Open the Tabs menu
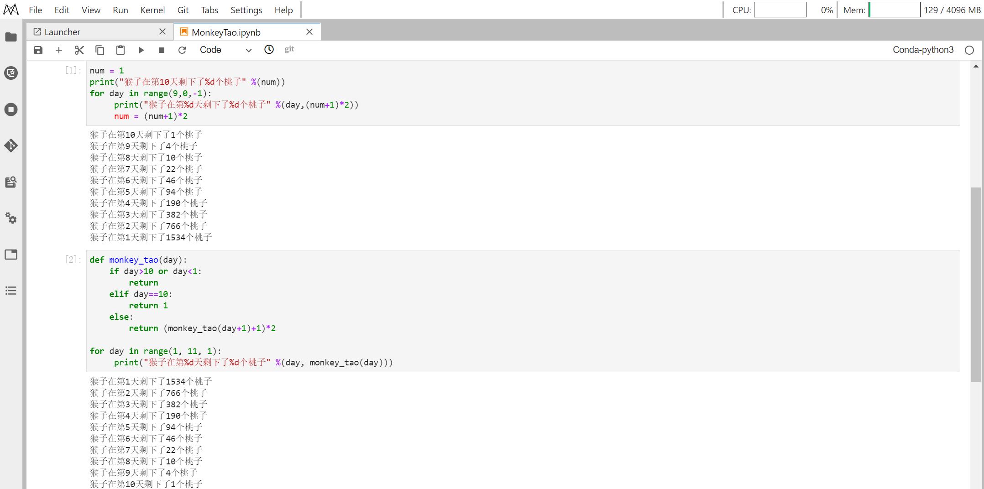 [x=209, y=10]
